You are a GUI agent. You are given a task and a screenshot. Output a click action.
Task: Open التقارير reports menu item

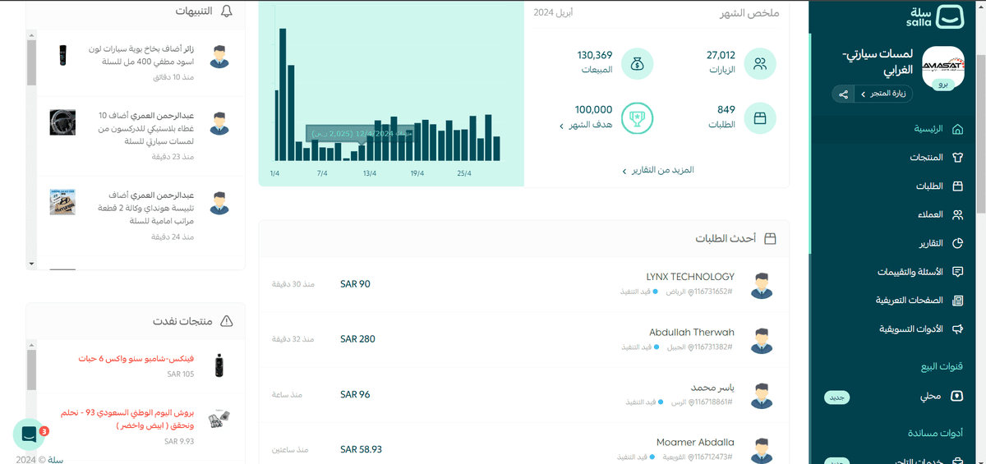click(892, 244)
